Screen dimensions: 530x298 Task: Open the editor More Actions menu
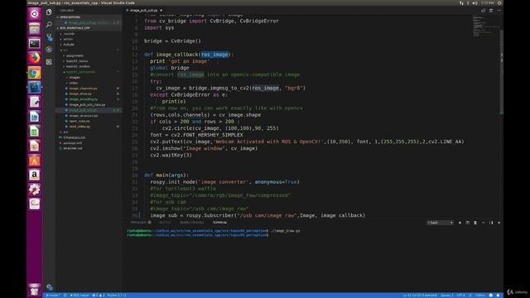[499, 11]
